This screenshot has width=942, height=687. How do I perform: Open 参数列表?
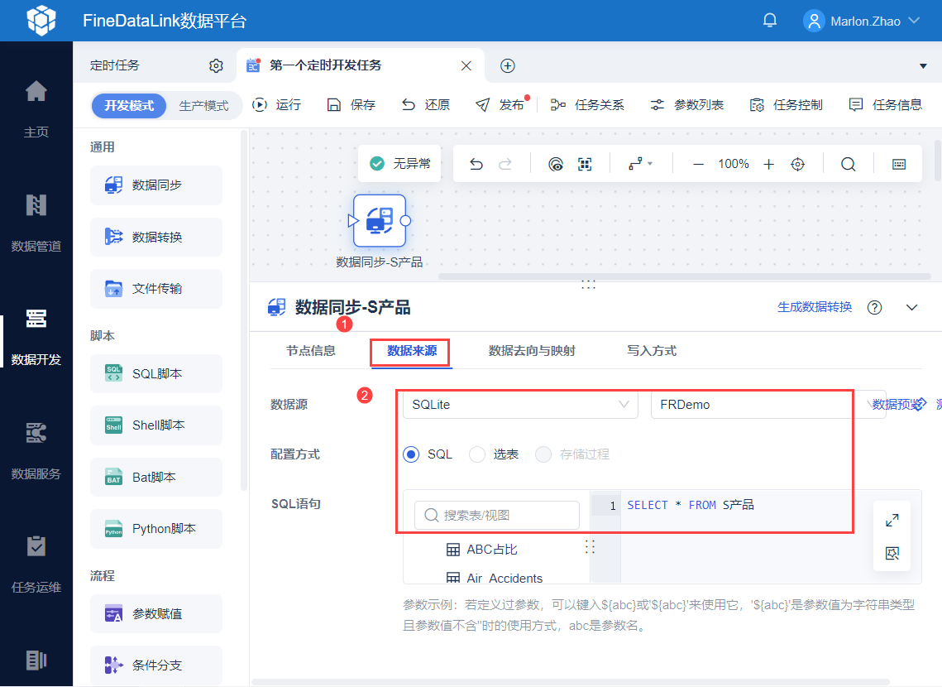pyautogui.click(x=686, y=104)
